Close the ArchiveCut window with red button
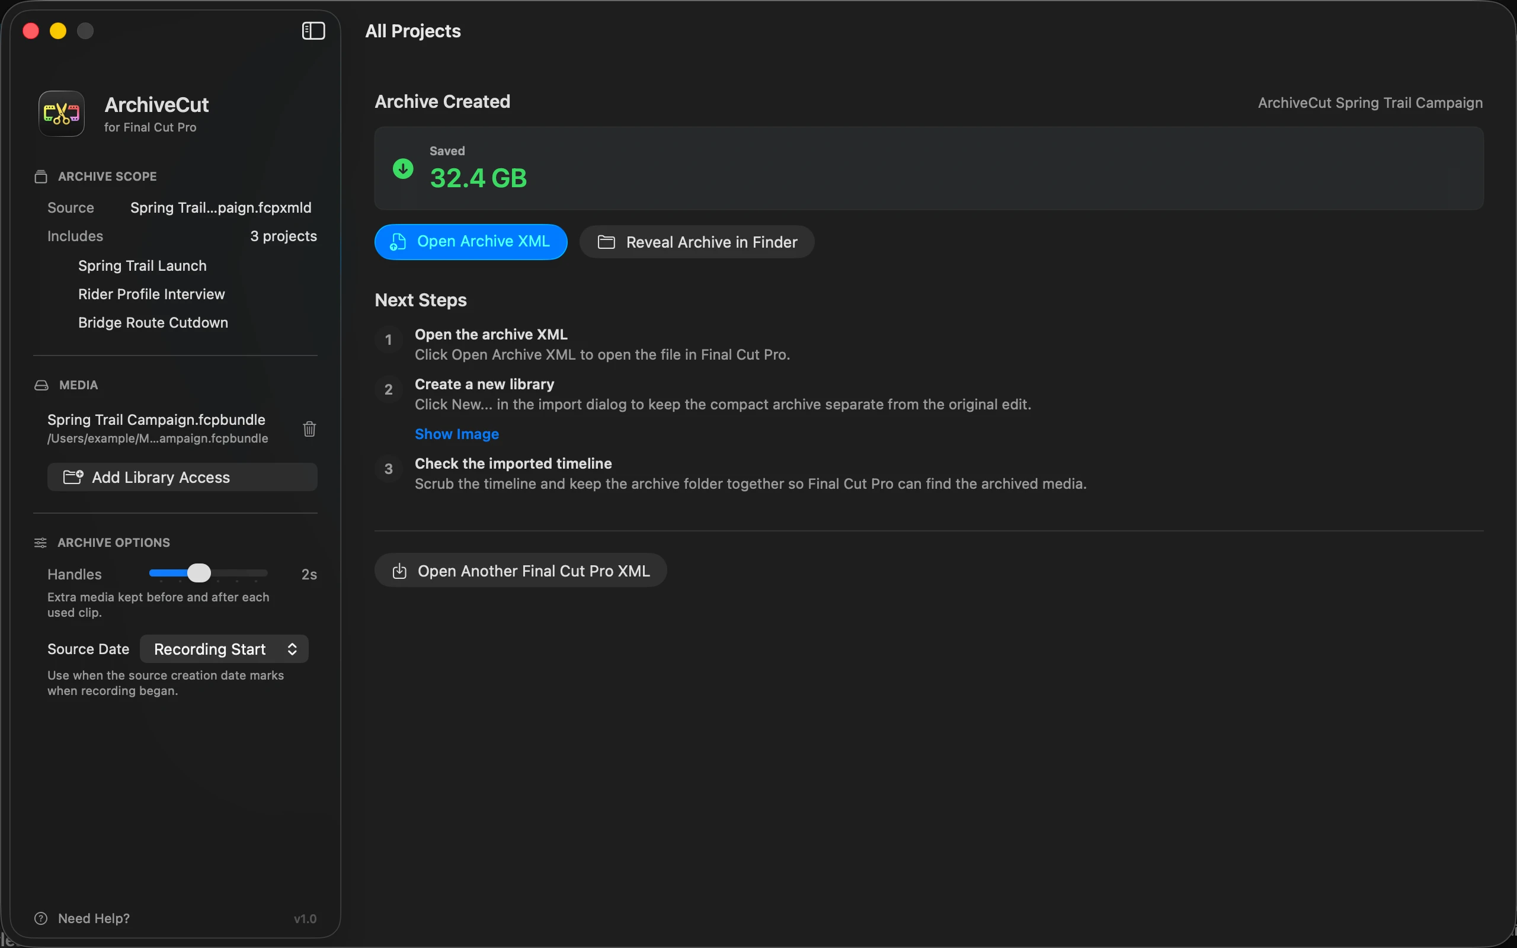This screenshot has width=1517, height=948. (x=31, y=31)
